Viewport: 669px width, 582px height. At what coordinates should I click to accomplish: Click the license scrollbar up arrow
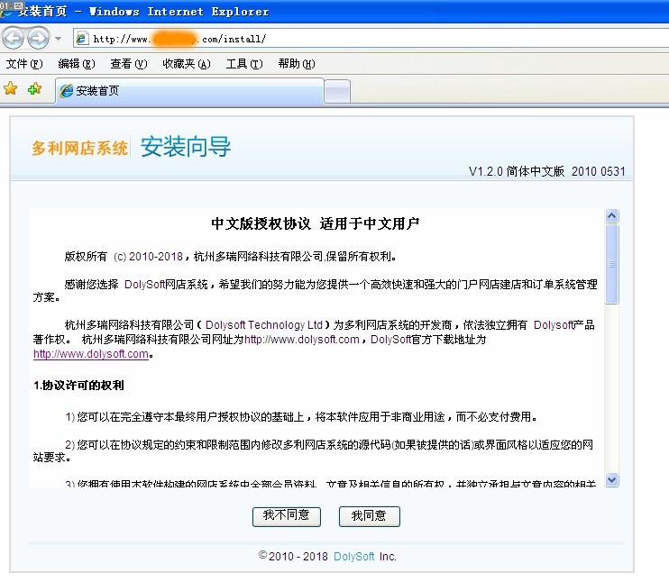coord(612,216)
